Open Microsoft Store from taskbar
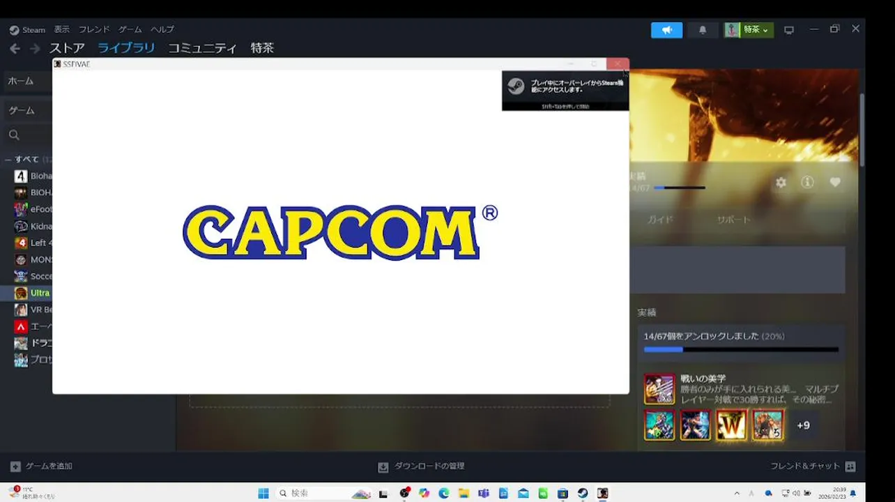Image resolution: width=895 pixels, height=502 pixels. coord(563,493)
